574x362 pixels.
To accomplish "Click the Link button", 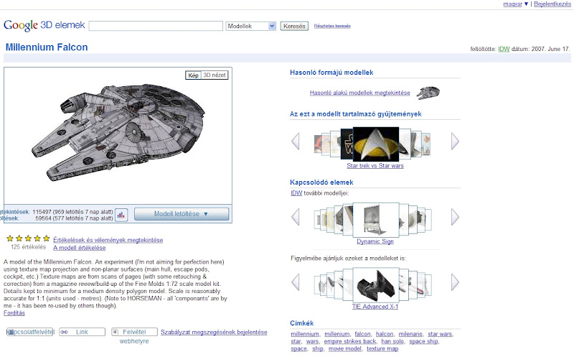I will [82, 332].
